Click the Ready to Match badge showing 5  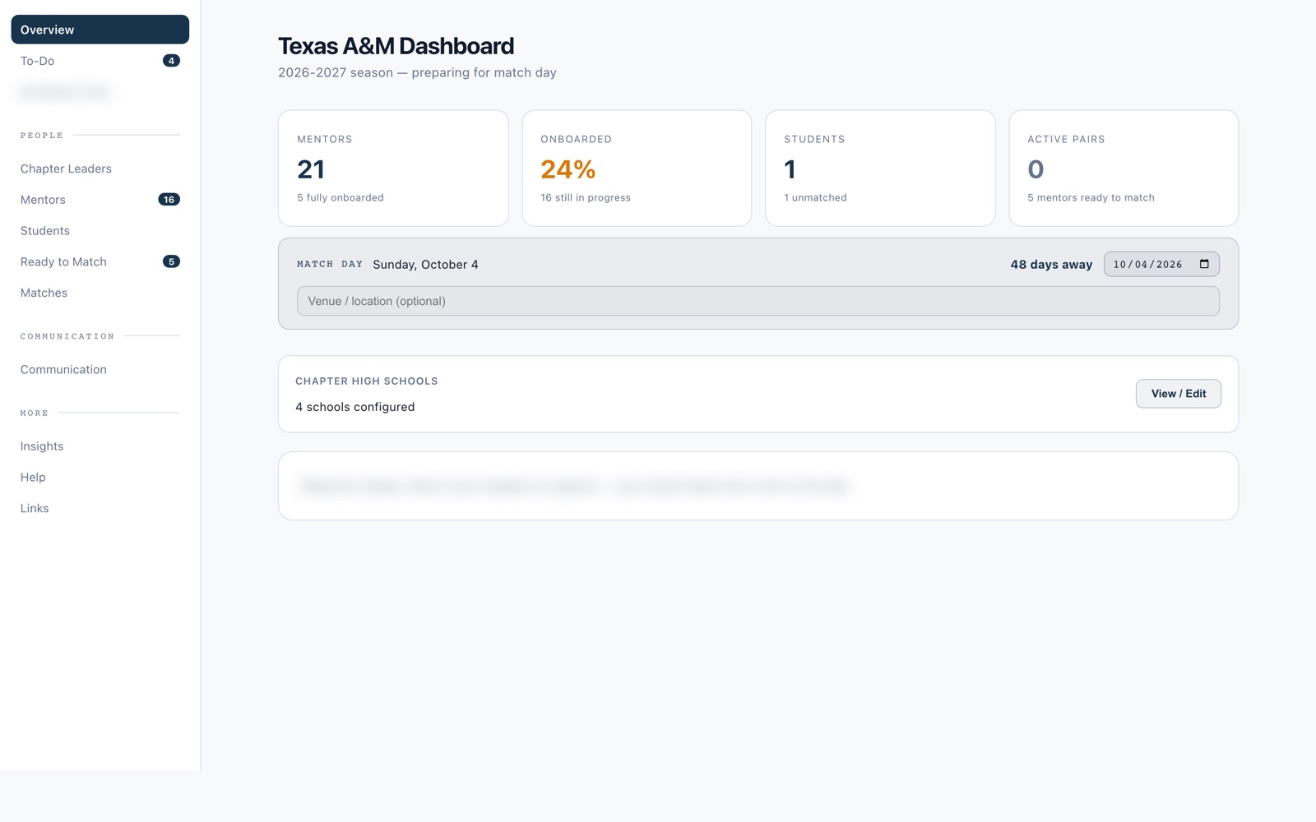pyautogui.click(x=171, y=261)
